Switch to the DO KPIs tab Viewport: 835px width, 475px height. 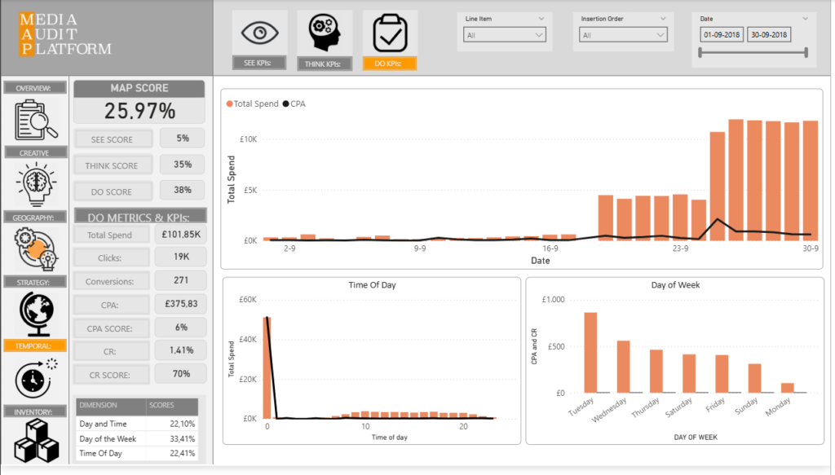point(389,64)
